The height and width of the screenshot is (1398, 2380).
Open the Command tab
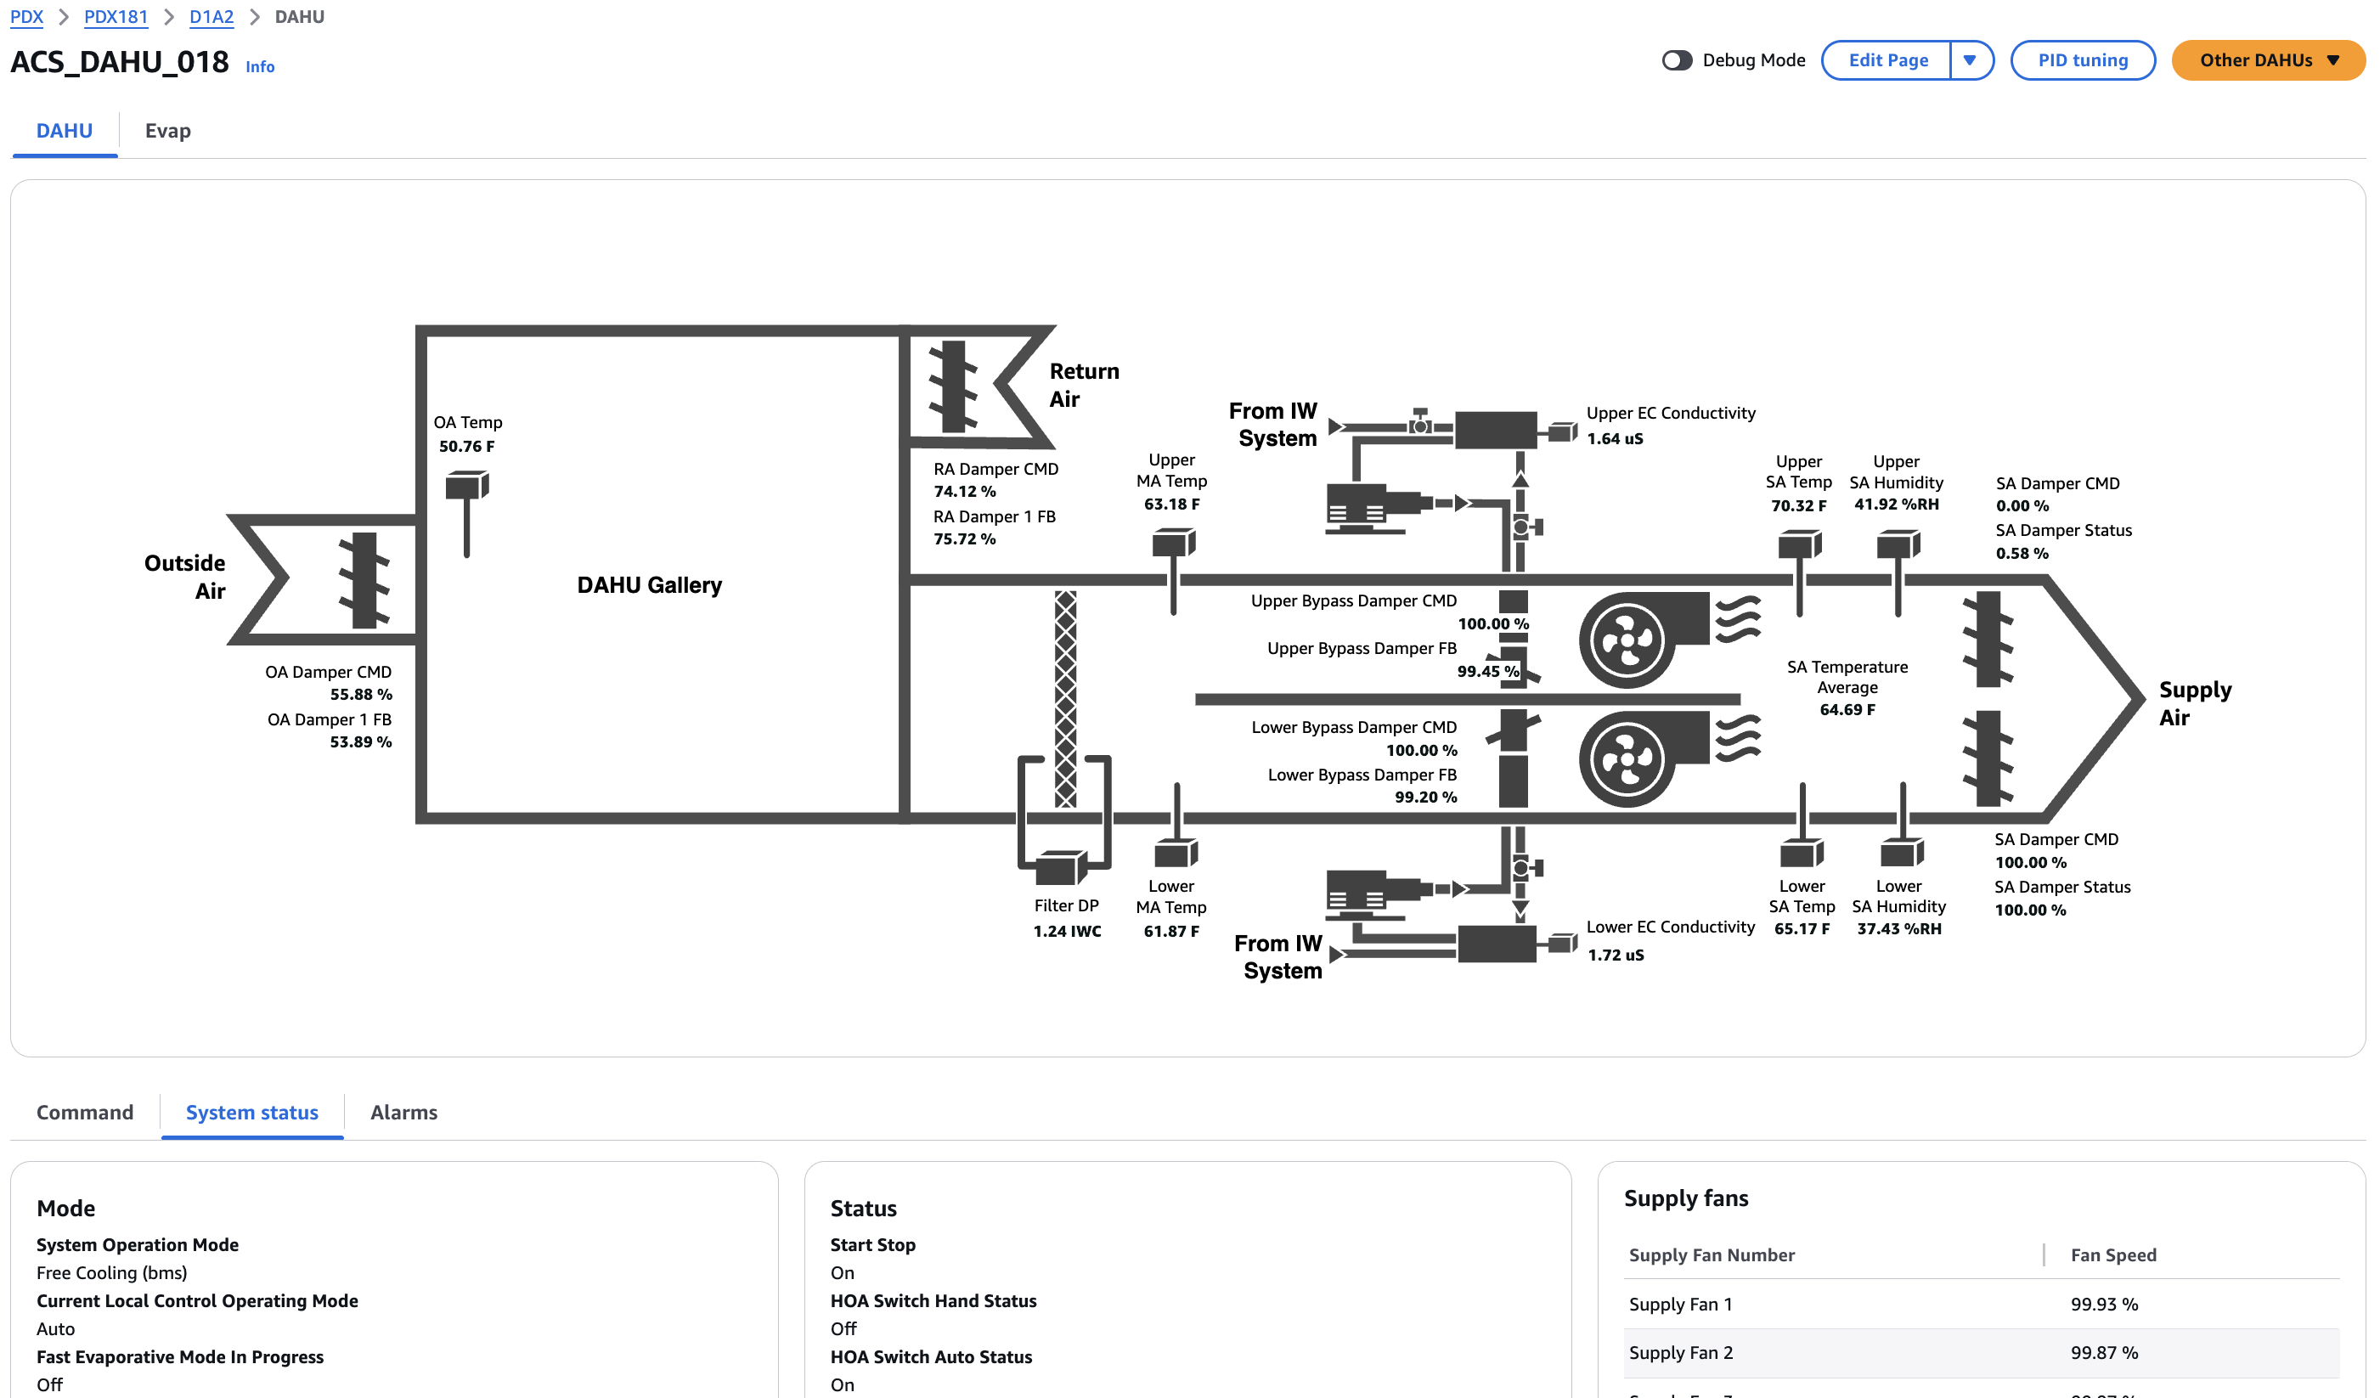click(x=85, y=1112)
